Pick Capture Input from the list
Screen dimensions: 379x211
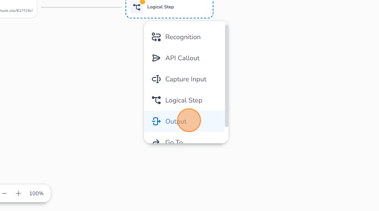click(x=186, y=79)
